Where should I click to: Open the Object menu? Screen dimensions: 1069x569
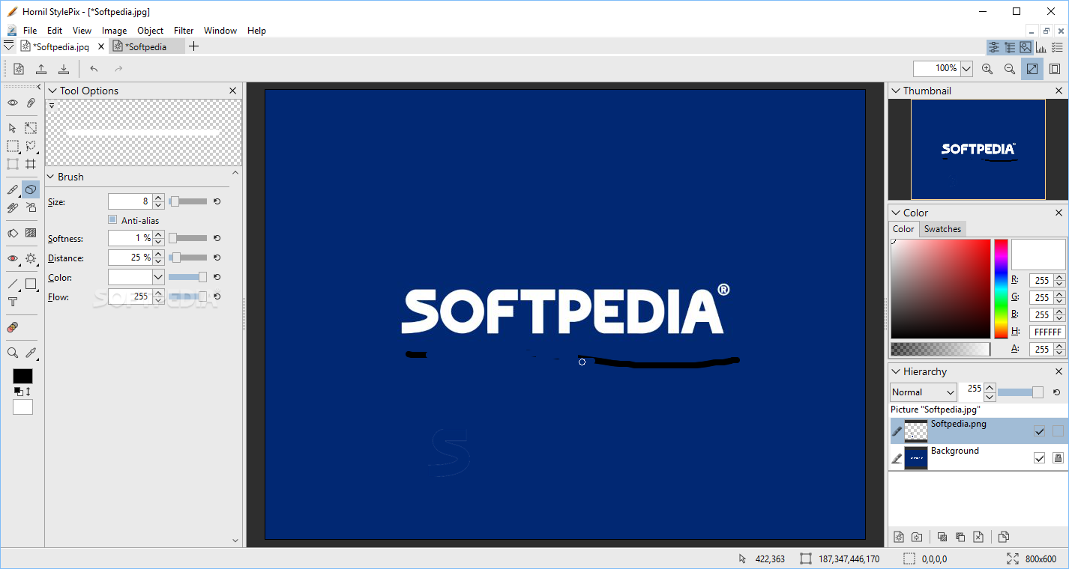150,31
